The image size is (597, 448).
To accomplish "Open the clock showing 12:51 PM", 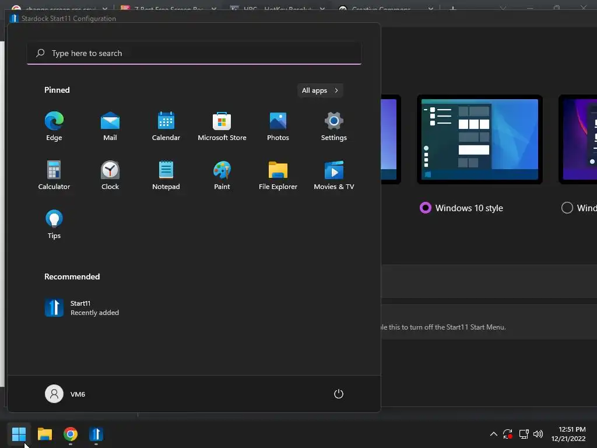I will [568, 434].
